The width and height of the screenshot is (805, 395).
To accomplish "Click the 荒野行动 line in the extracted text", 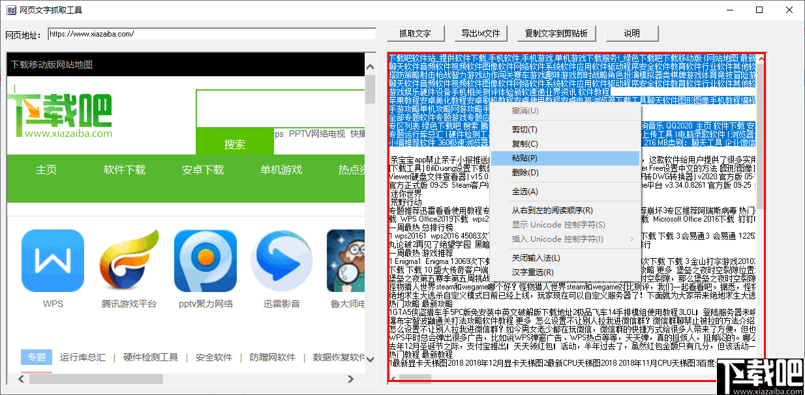I will click(x=405, y=202).
